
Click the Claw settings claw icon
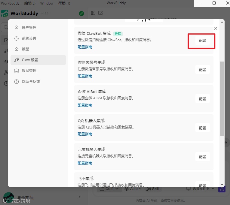pyautogui.click(x=17, y=60)
